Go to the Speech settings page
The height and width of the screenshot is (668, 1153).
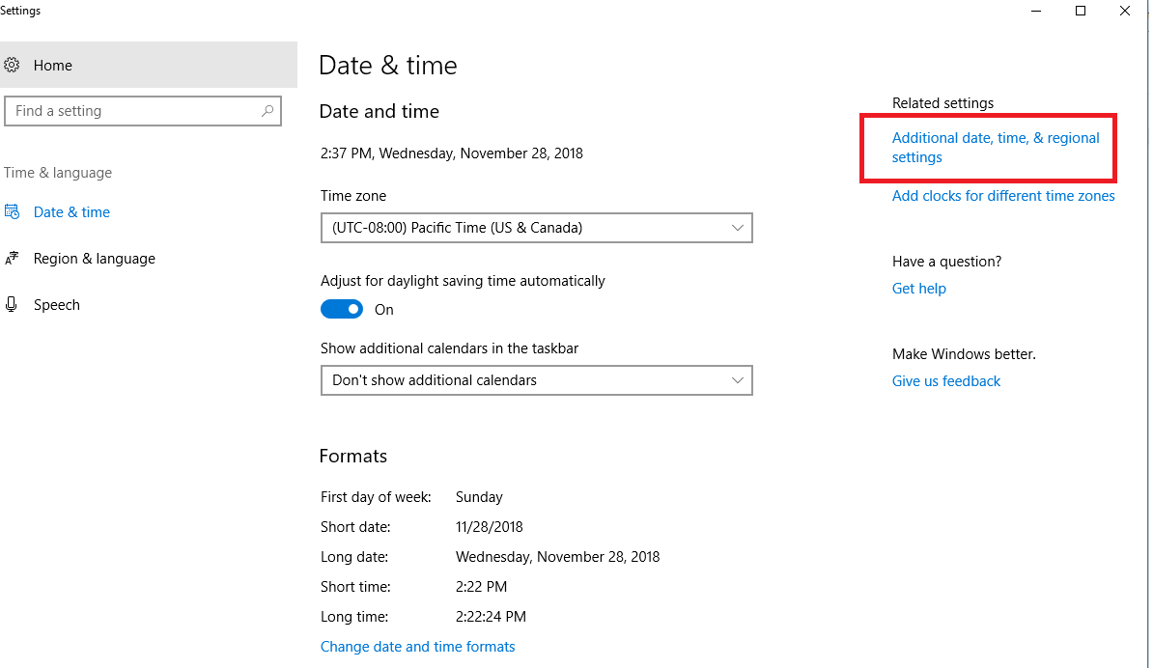(56, 305)
